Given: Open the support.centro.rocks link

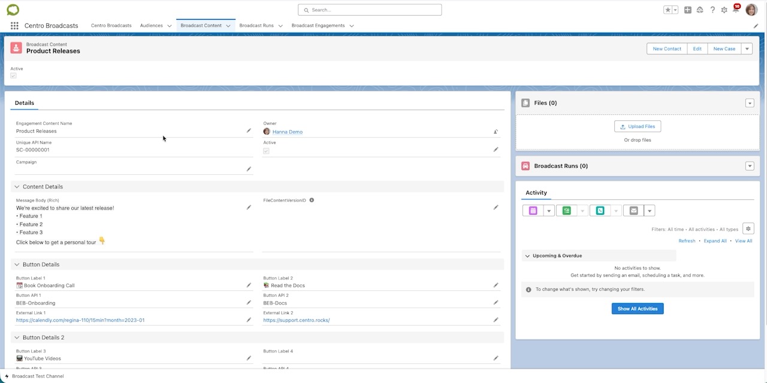Looking at the screenshot, I should (297, 320).
